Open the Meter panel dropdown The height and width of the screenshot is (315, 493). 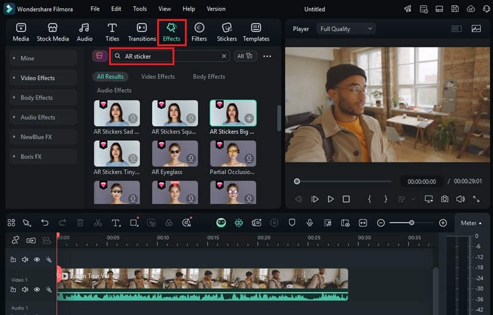click(x=471, y=223)
